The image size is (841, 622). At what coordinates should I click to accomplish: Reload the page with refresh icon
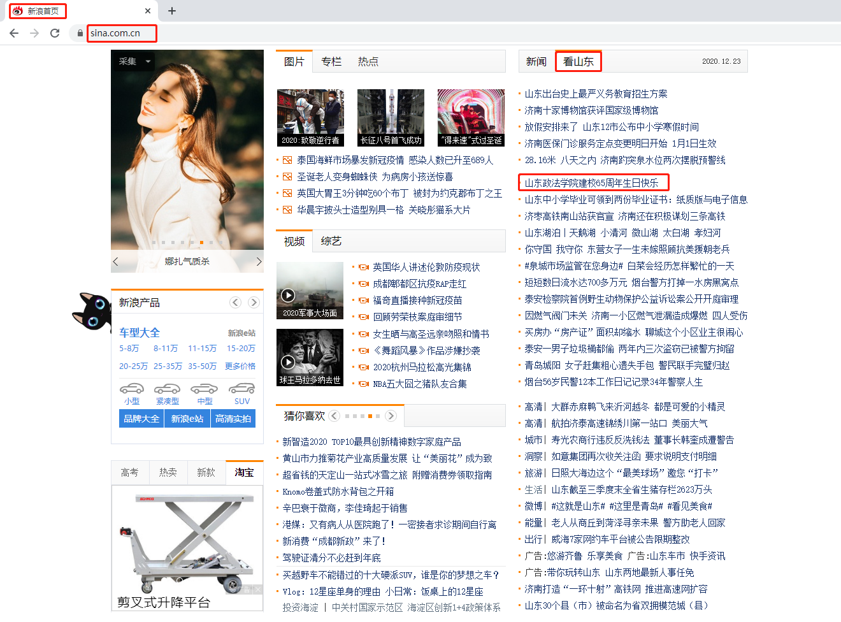pyautogui.click(x=55, y=33)
